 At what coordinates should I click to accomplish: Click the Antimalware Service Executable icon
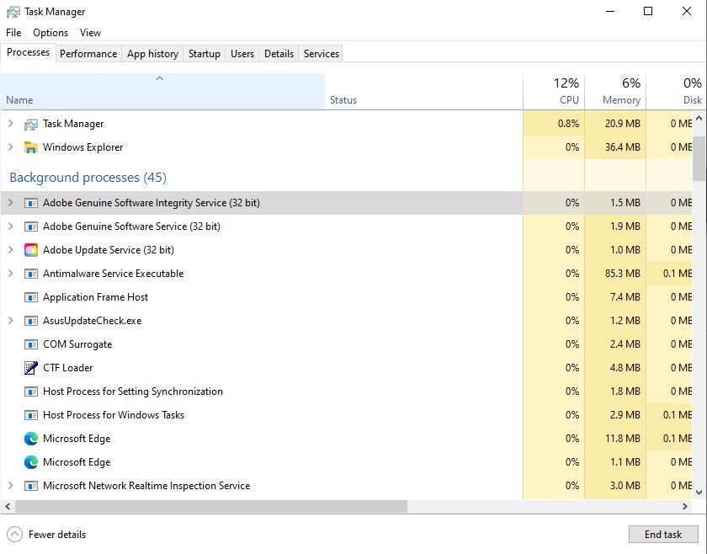31,274
